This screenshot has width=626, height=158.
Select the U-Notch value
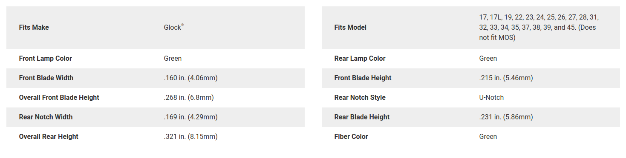tap(491, 98)
